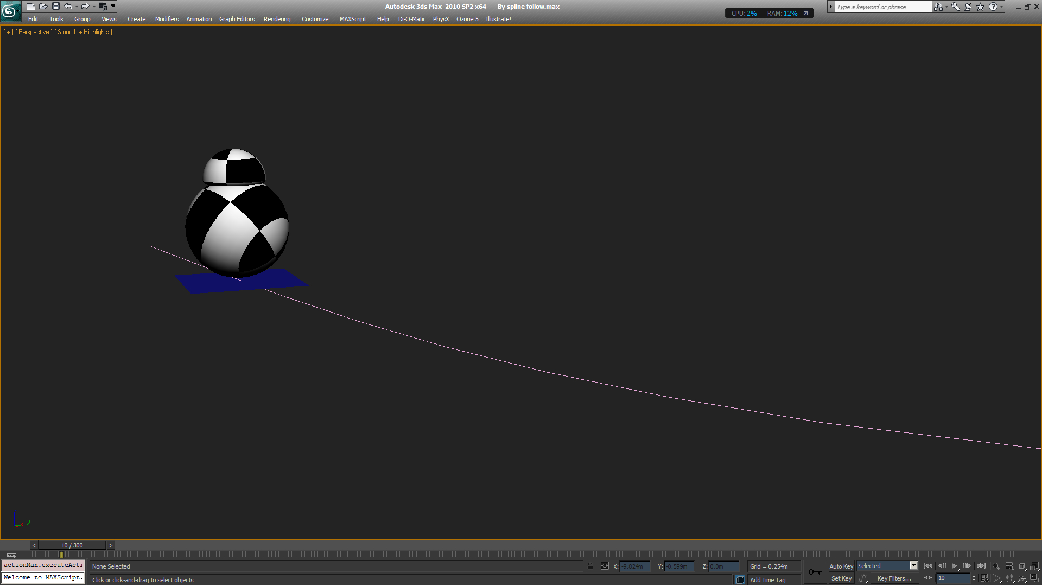The width and height of the screenshot is (1042, 586).
Task: Open the MAXScript menu
Action: [x=352, y=19]
